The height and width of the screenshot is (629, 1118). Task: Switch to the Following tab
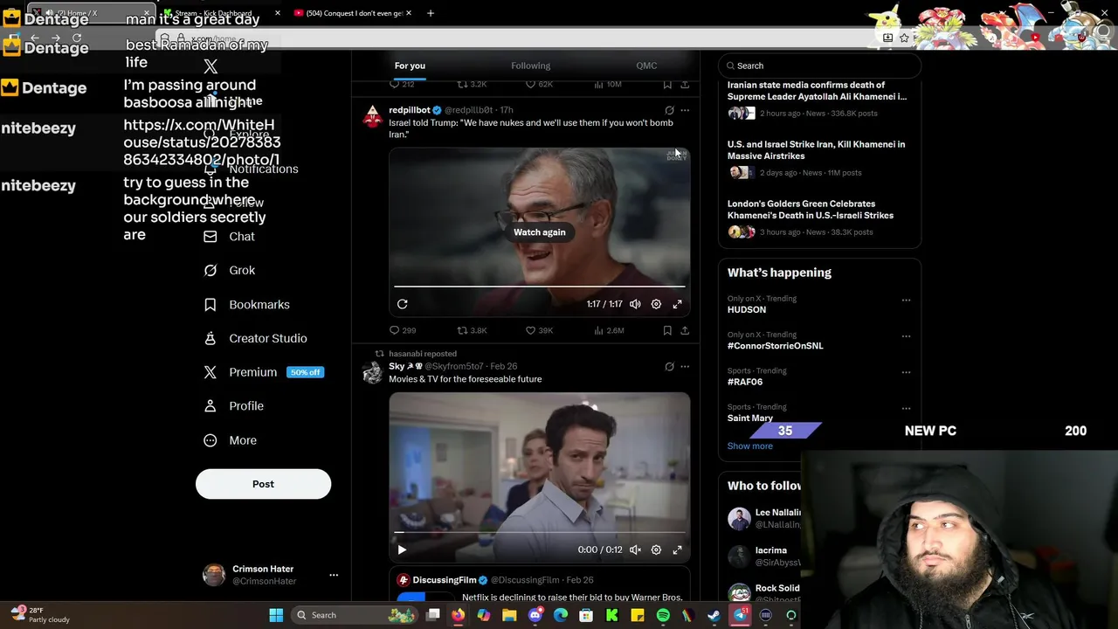click(530, 66)
